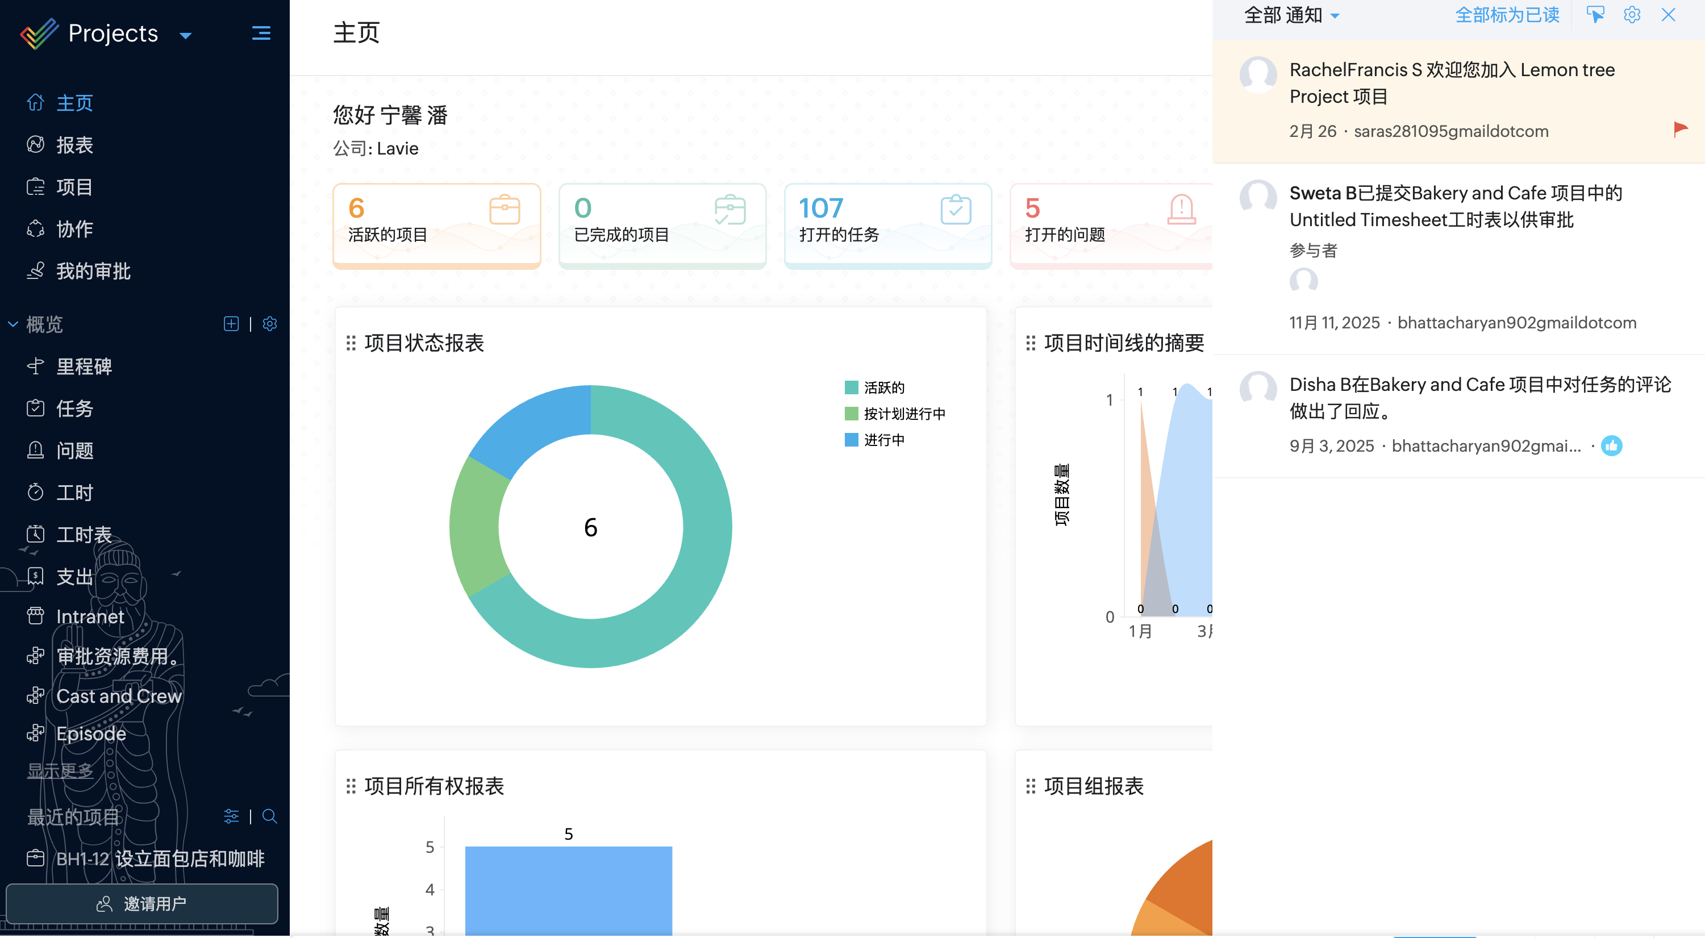The image size is (1705, 938).
Task: Open 打开的任务 107 summary card
Action: 887,225
